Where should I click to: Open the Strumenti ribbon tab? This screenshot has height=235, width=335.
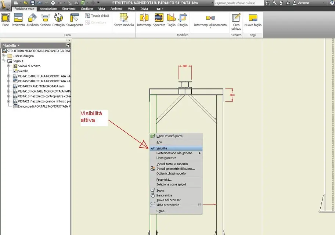click(x=69, y=8)
